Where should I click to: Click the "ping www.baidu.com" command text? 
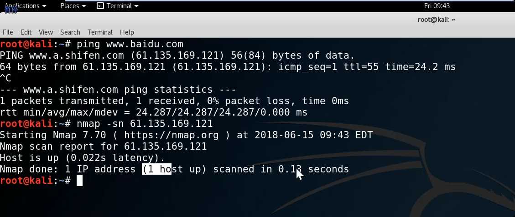[130, 44]
